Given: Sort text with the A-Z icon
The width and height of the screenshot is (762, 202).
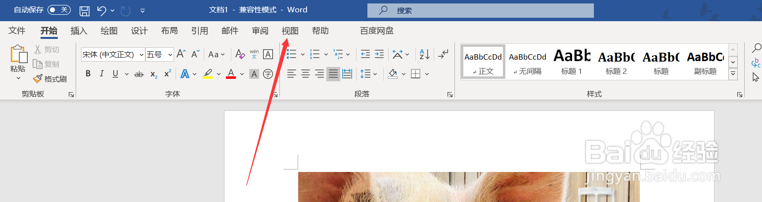Looking at the screenshot, I should pos(425,54).
